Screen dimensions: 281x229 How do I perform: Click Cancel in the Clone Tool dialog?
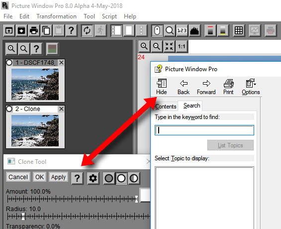point(18,177)
